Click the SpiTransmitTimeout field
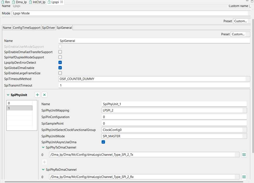This screenshot has height=183, width=254. tap(154, 85)
